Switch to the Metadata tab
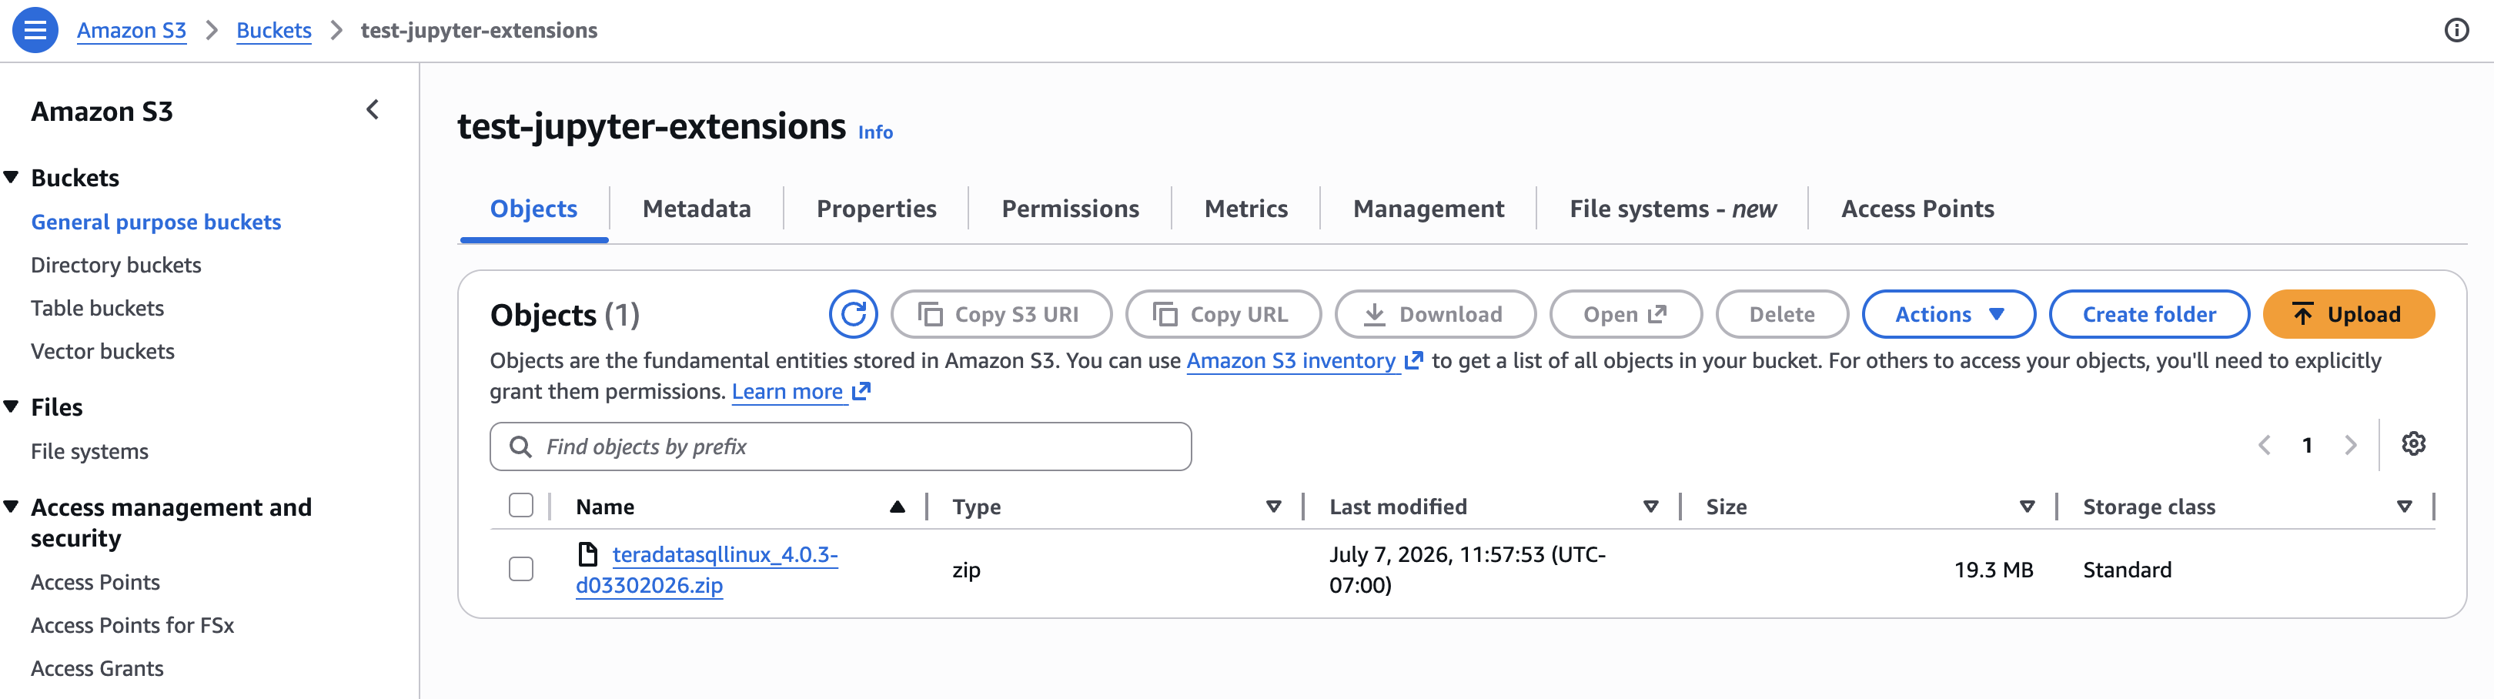2494x699 pixels. pos(696,208)
